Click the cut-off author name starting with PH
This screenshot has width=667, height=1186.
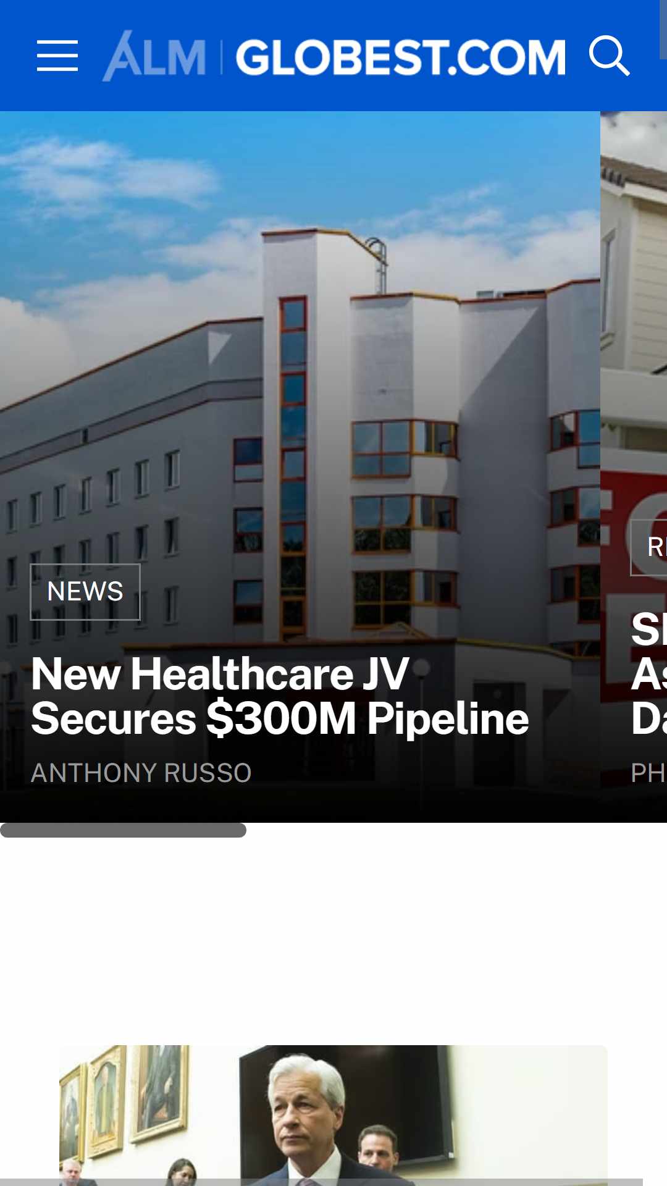pyautogui.click(x=648, y=773)
